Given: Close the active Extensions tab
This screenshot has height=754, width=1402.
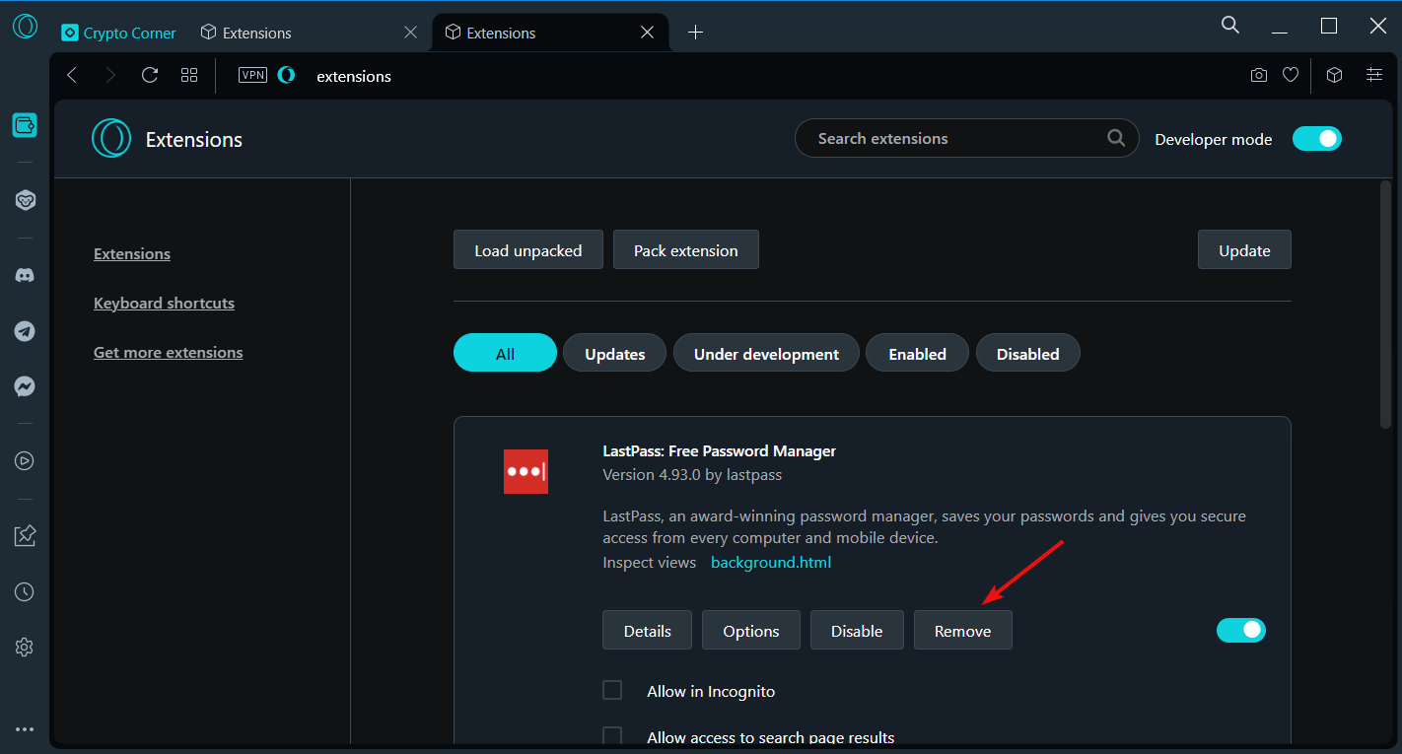Looking at the screenshot, I should point(648,33).
